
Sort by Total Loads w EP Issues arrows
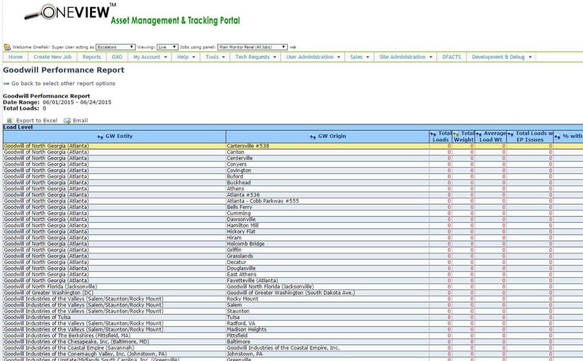point(510,134)
